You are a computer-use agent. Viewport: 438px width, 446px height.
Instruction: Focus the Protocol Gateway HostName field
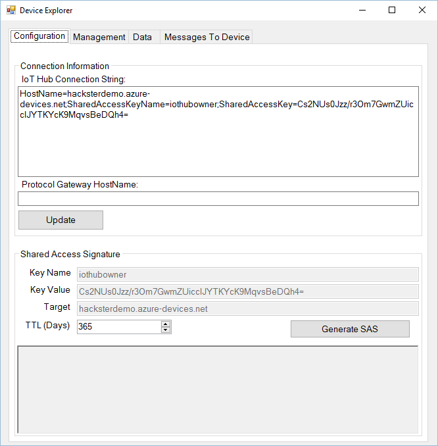point(218,199)
